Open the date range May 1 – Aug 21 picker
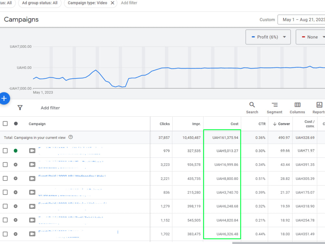The height and width of the screenshot is (244, 325). 301,20
